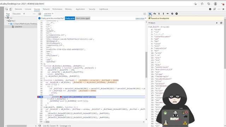Dismiss the pretty-print info bar
Image resolution: width=226 pixels, height=127 pixels.
(145, 18)
